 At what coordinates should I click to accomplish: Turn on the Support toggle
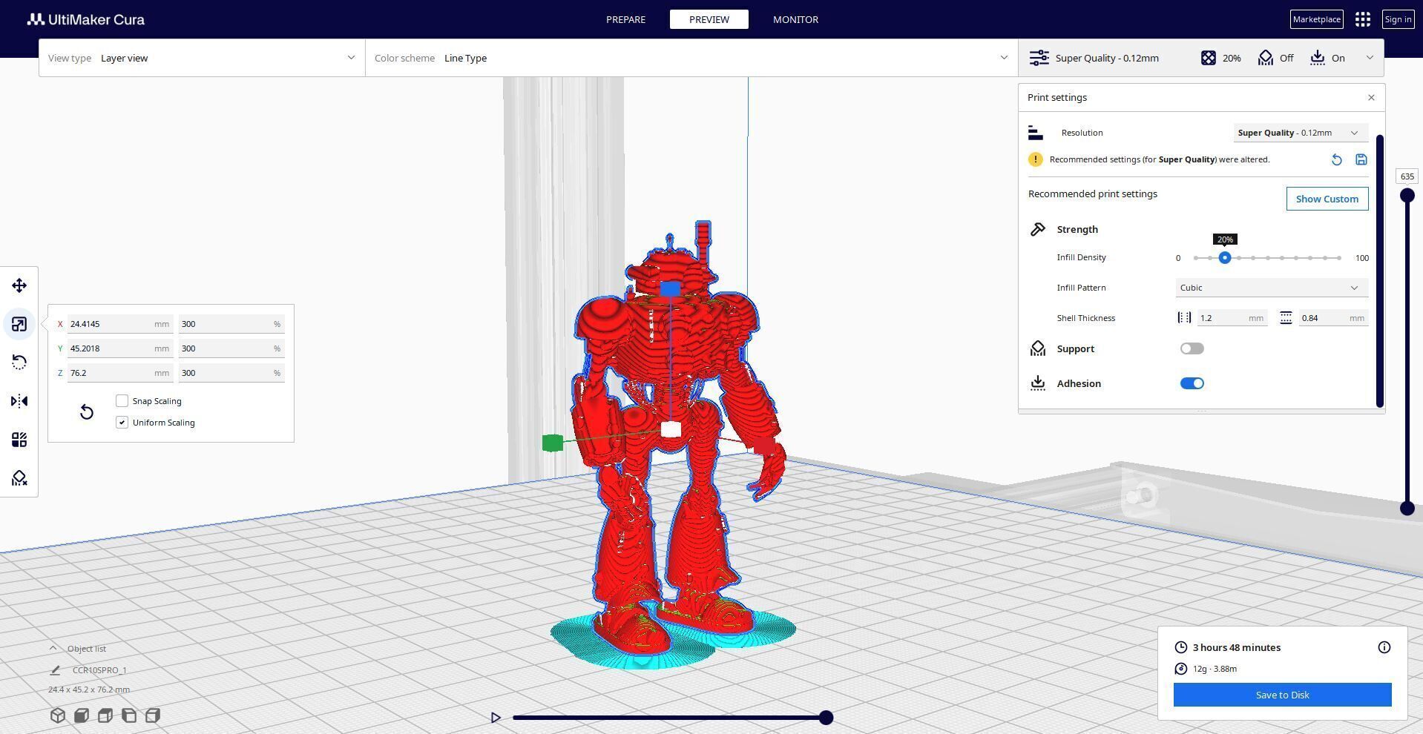point(1192,348)
